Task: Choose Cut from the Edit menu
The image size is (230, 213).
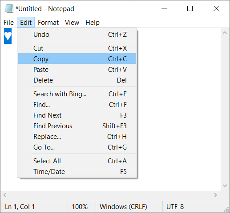Action: coord(77,48)
